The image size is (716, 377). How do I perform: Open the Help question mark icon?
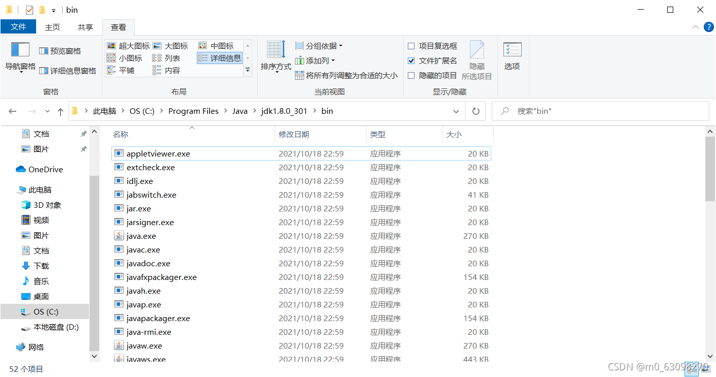click(x=708, y=27)
